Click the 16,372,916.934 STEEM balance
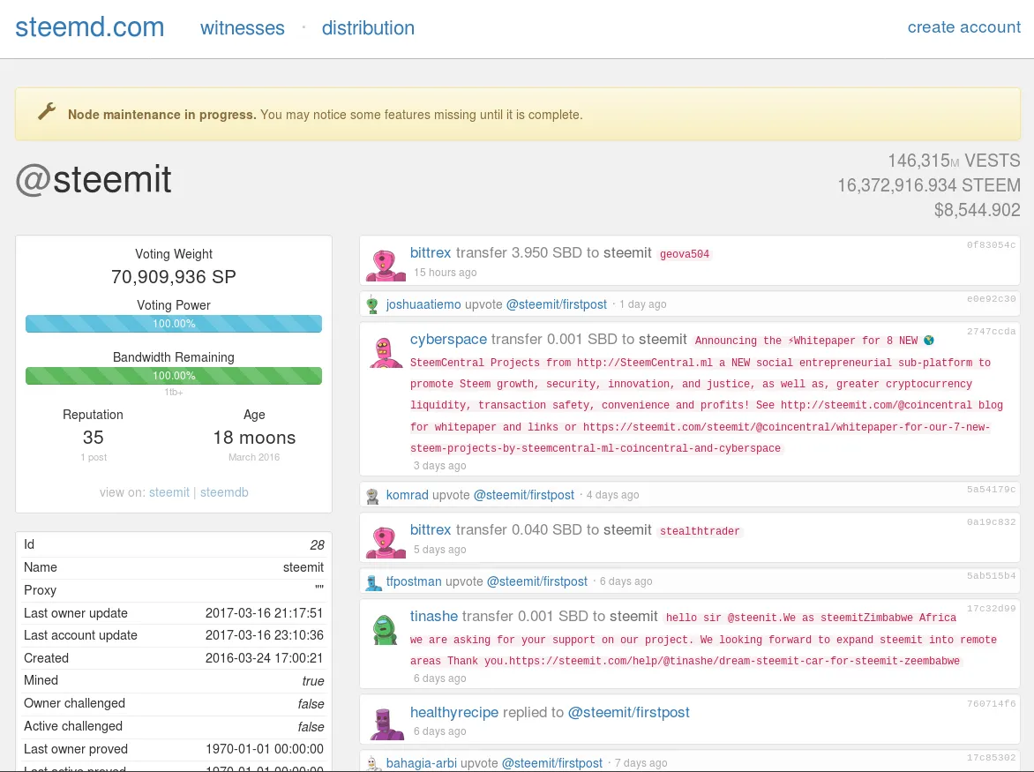 [x=928, y=185]
